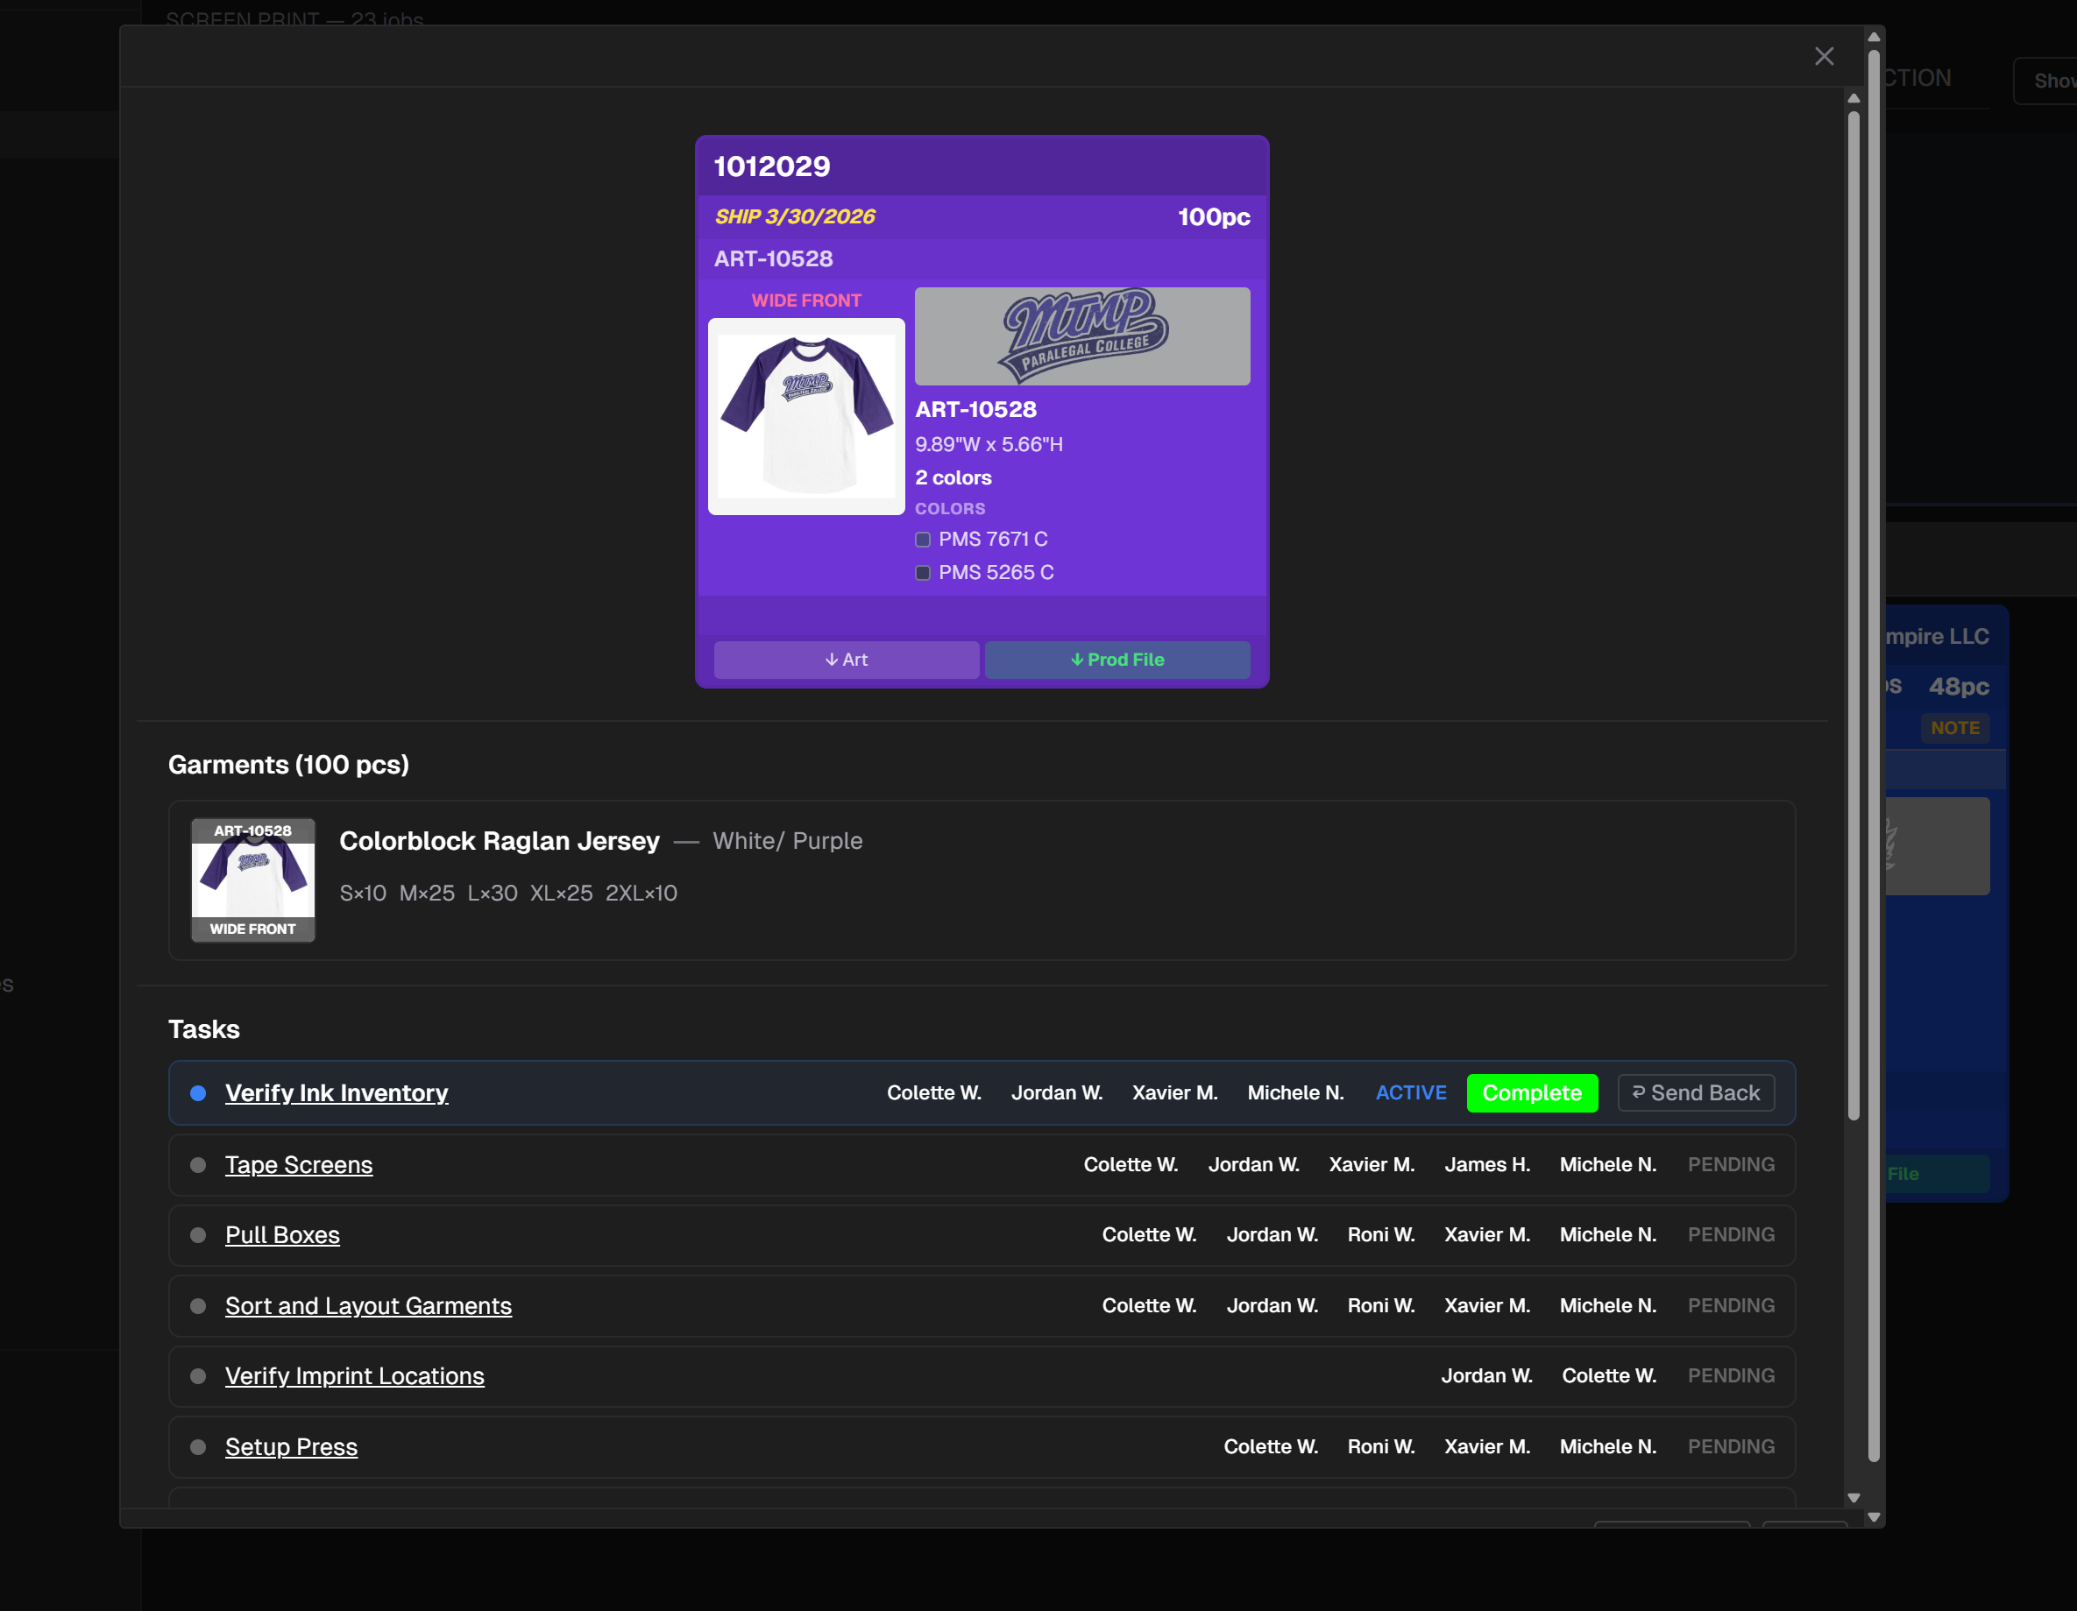This screenshot has height=1611, width=2077.
Task: Open the Pull Boxes task link
Action: (x=281, y=1234)
